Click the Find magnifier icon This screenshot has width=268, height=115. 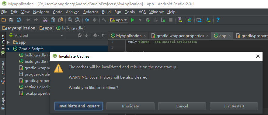point(70,20)
